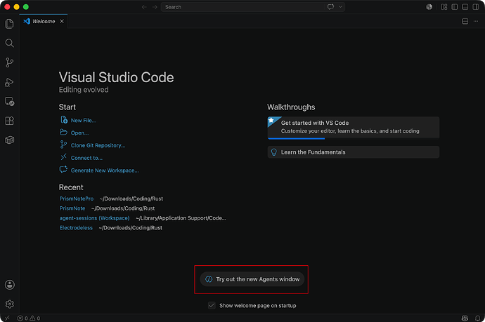Click the Open... link
This screenshot has height=322, width=485.
pos(80,133)
